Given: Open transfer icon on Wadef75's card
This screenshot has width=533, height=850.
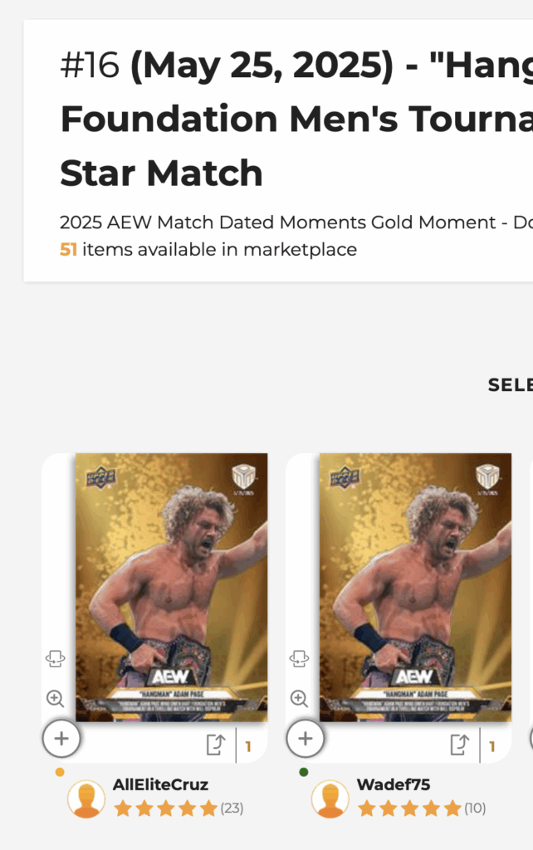Looking at the screenshot, I should [x=460, y=745].
